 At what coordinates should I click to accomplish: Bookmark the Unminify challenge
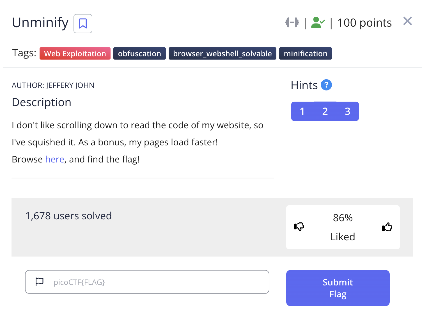83,24
